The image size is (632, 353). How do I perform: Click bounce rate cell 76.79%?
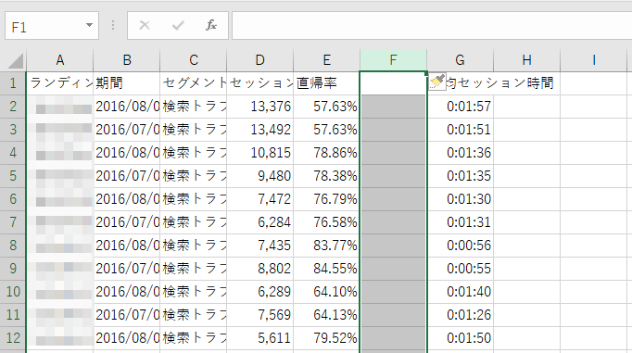pos(327,199)
